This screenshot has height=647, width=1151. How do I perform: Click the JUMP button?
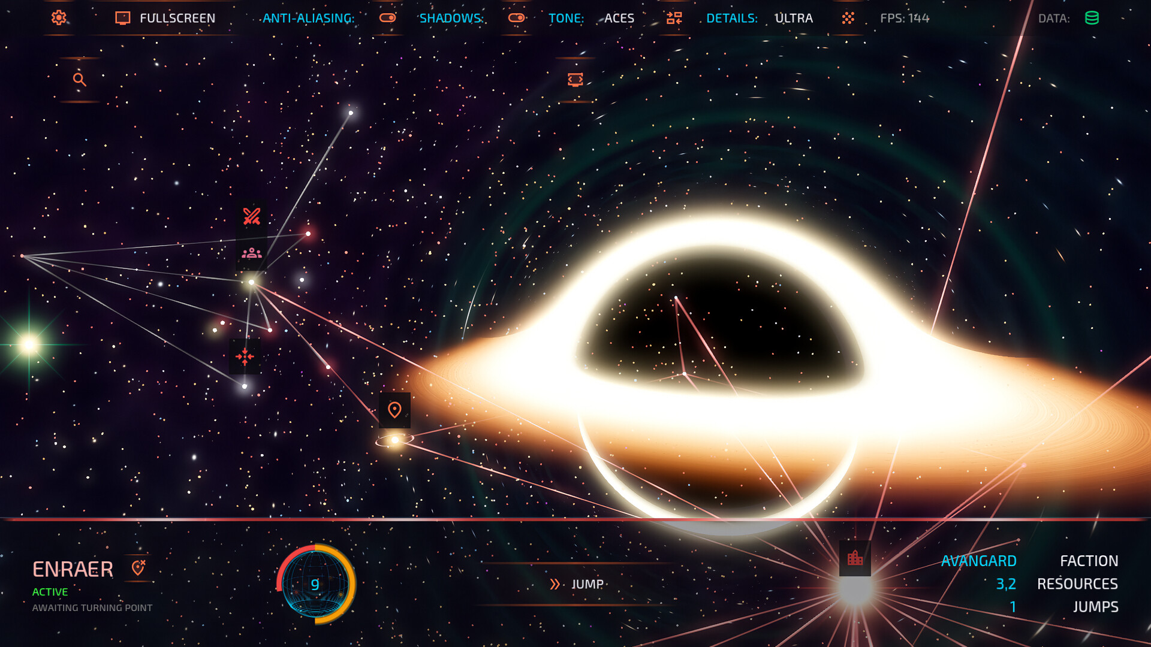(577, 584)
